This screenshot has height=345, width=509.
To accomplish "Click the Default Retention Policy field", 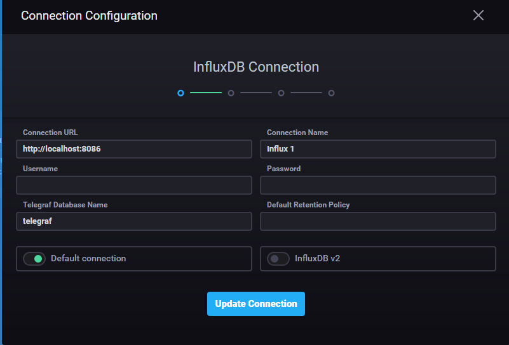I will click(377, 221).
